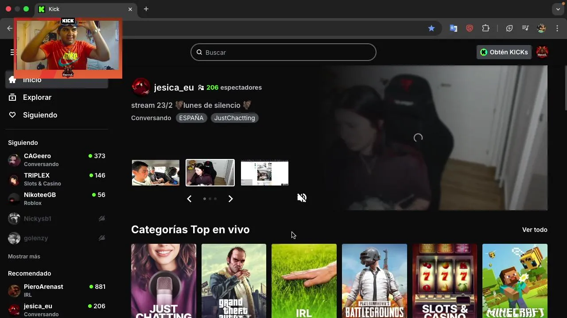Open NikoteeGB Roblox channel

(57, 199)
